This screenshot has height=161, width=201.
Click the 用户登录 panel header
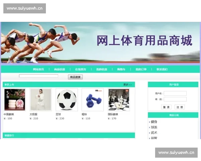click(x=173, y=85)
